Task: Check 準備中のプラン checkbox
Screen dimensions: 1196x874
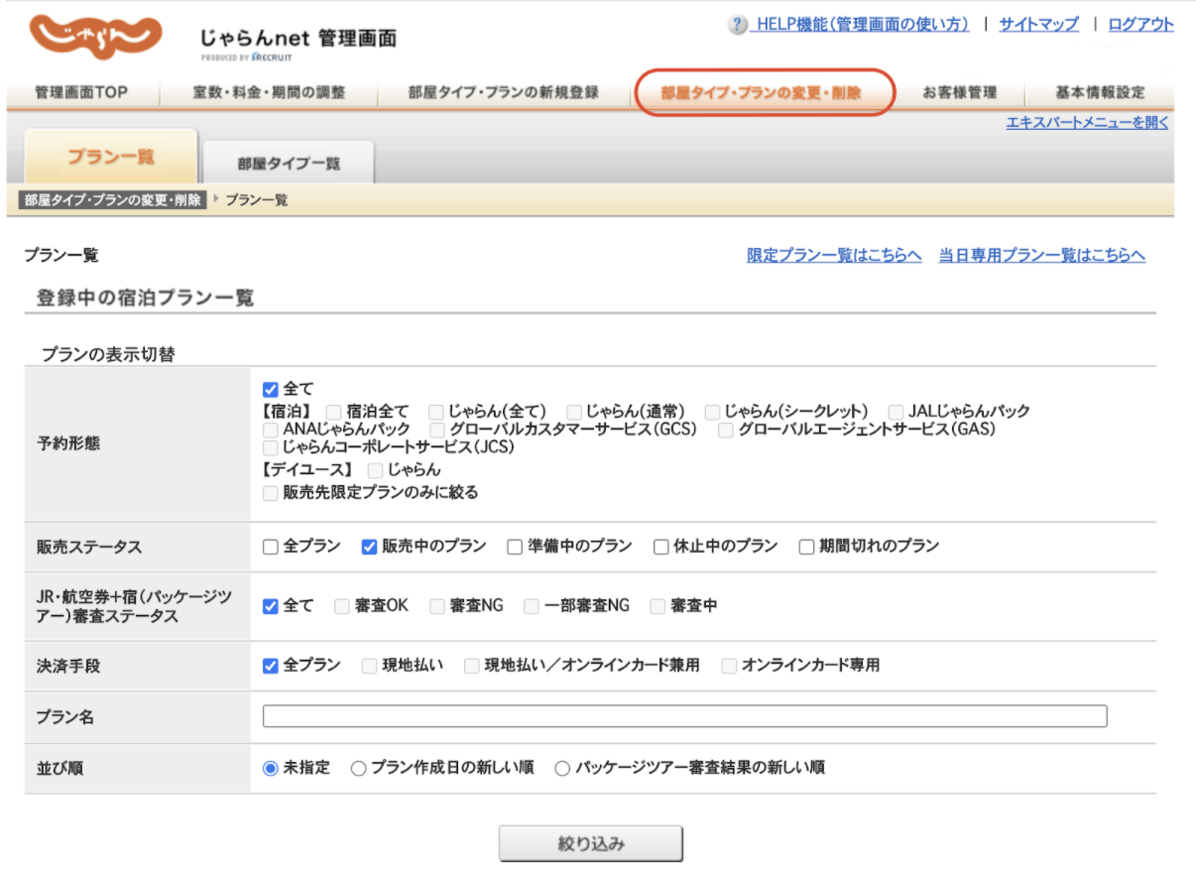Action: [514, 547]
